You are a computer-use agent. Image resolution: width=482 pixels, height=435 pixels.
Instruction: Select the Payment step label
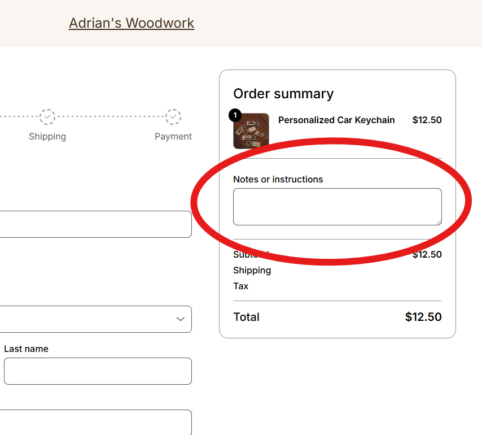173,136
